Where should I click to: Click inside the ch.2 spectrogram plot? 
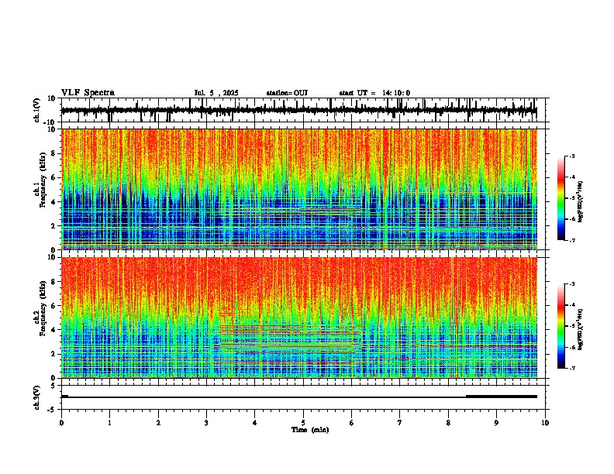click(298, 318)
